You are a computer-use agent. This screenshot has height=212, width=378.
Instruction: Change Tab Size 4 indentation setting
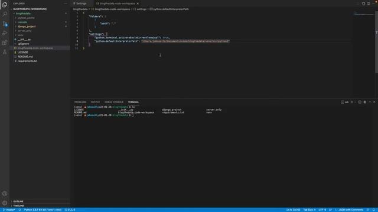(309, 210)
